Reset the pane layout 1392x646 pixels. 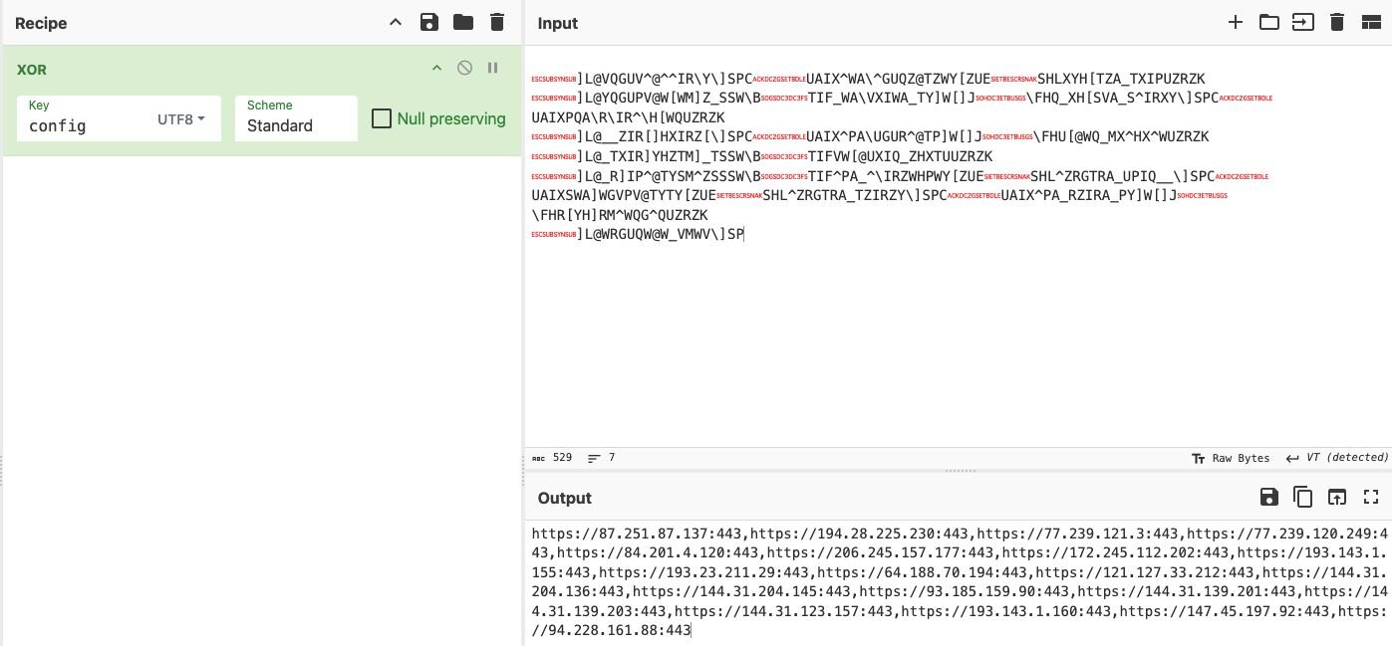1370,22
